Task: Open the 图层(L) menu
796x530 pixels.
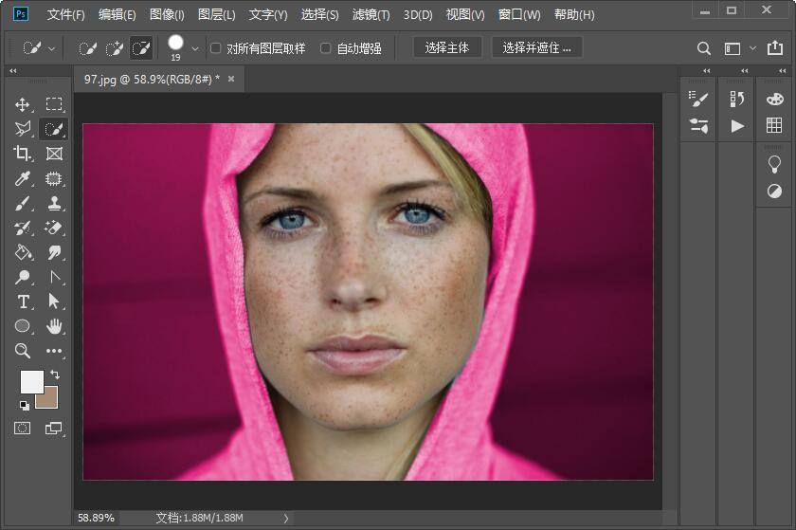Action: coord(216,15)
